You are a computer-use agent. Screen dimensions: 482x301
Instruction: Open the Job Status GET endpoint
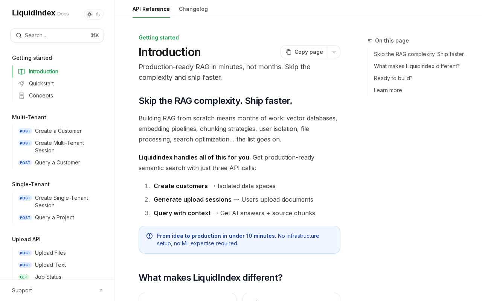coord(48,277)
